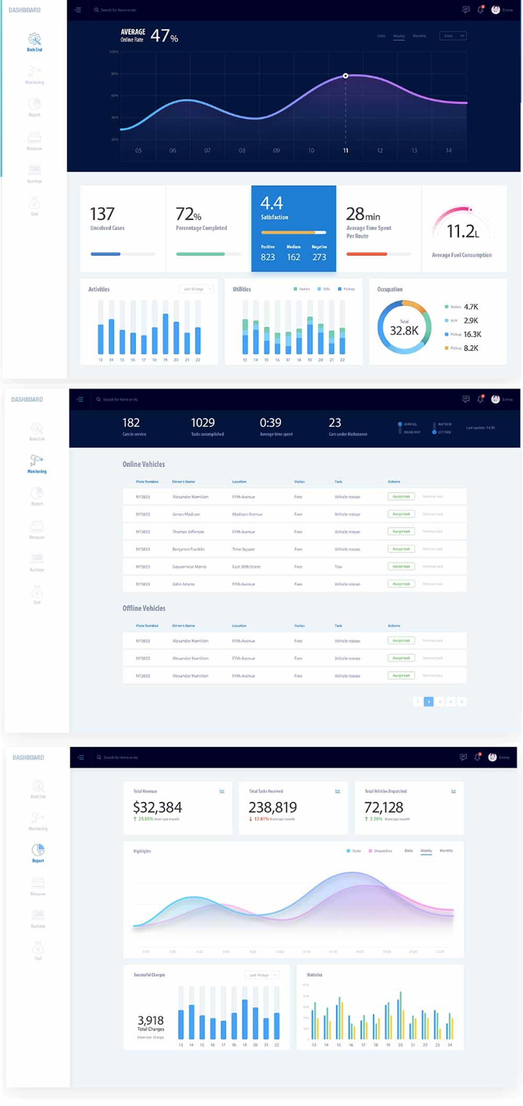Viewport: 523px width, 1106px height.
Task: Open the chart icon on Total Revenue card
Action: 222,791
